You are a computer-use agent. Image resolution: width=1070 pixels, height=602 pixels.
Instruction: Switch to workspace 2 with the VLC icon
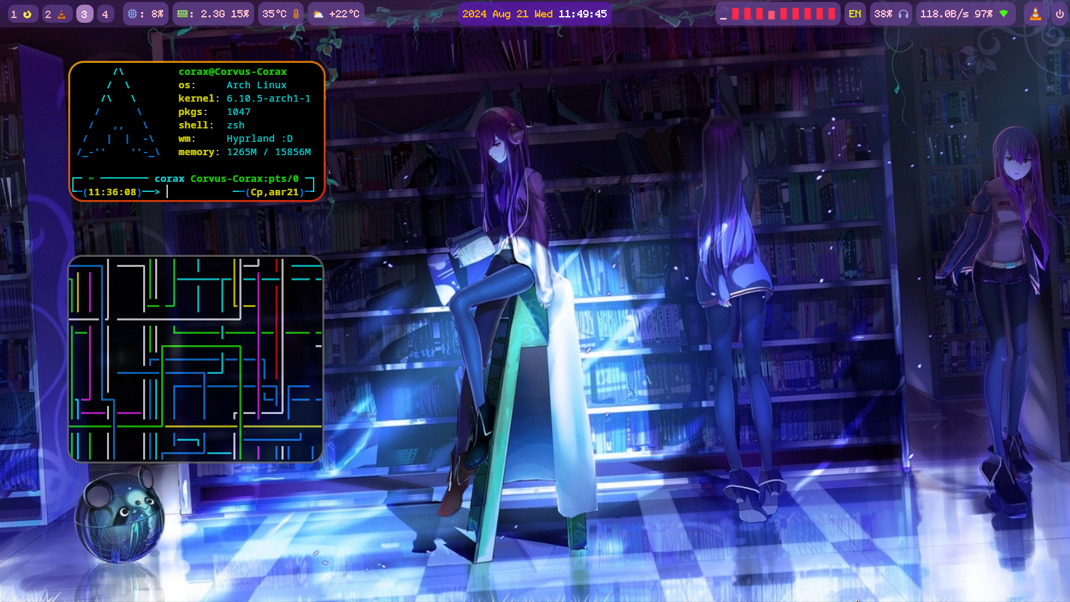point(56,14)
